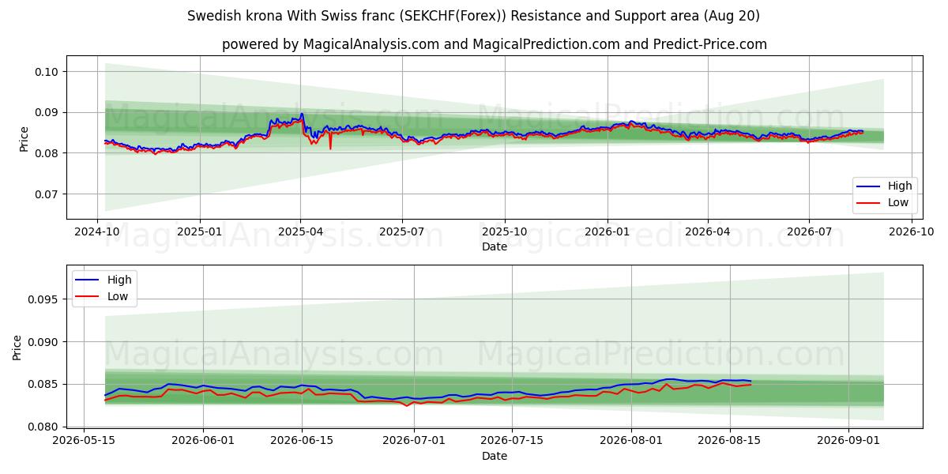This screenshot has height=474, width=948.
Task: Click the 2026-04 date tick label
Action: coord(707,231)
